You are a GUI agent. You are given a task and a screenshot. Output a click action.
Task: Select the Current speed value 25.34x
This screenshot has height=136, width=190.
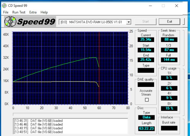tap(146, 40)
